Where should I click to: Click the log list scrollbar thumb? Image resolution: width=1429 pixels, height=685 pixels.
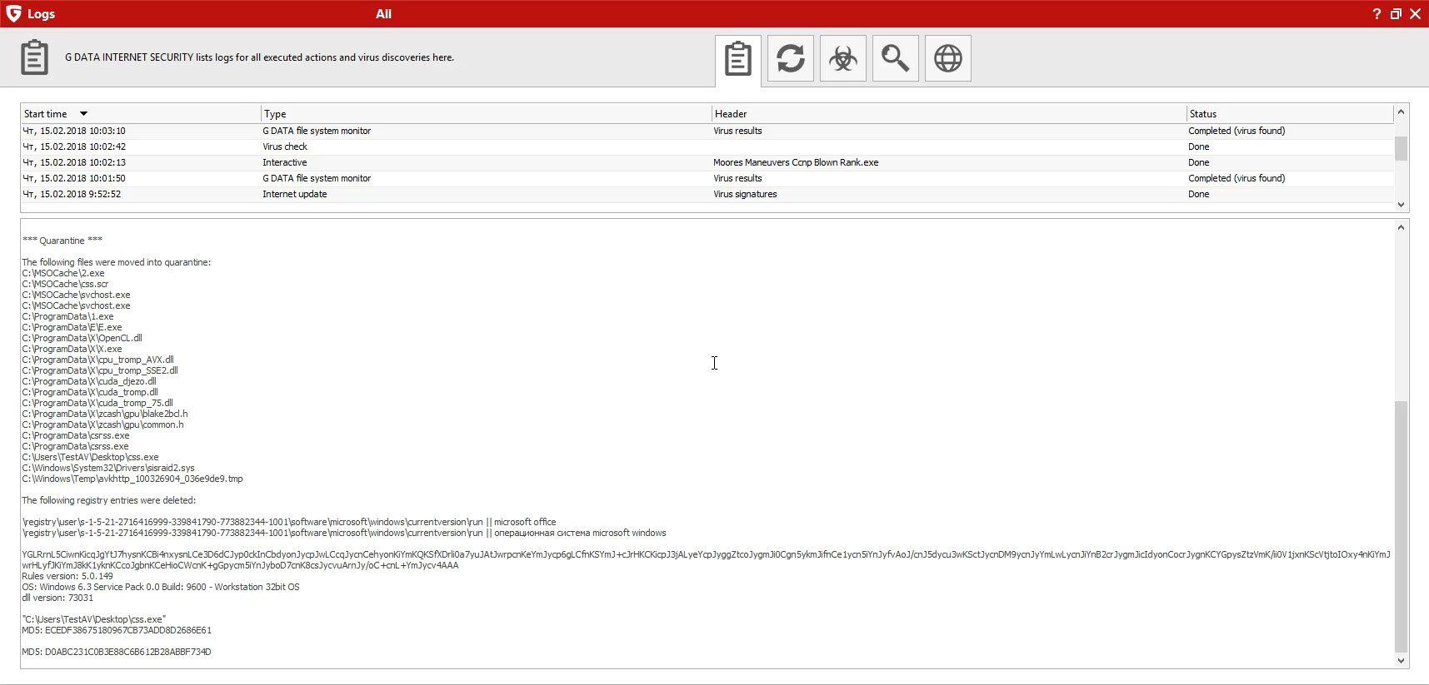[1401, 148]
